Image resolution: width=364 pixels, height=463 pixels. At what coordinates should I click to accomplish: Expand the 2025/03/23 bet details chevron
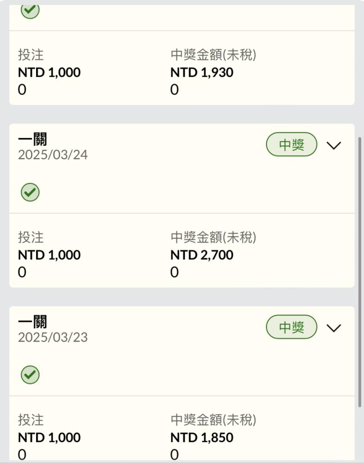333,328
